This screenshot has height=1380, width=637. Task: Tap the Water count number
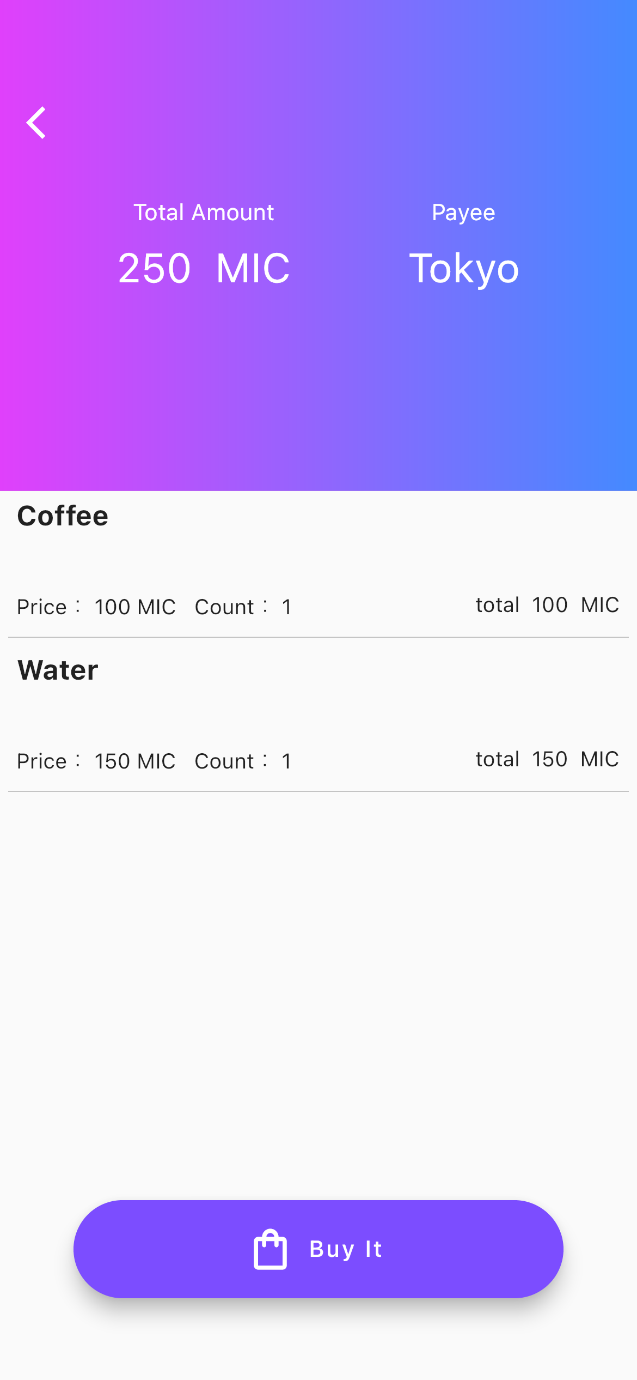pos(286,761)
